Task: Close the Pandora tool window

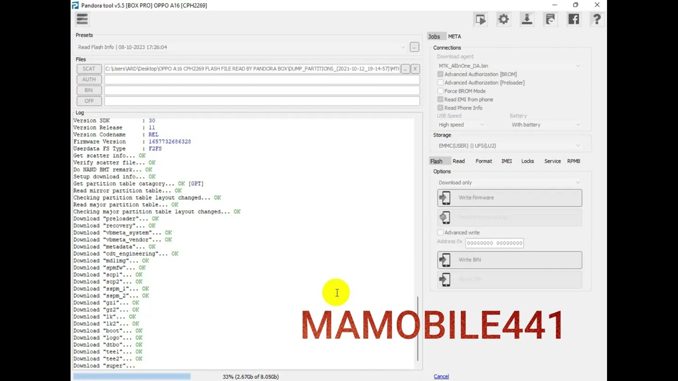Action: click(597, 5)
